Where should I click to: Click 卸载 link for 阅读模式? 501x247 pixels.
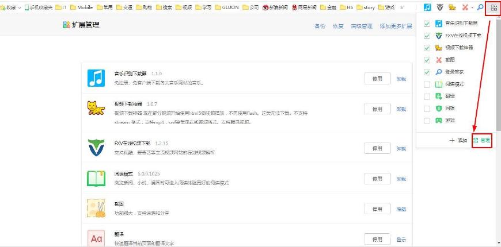pyautogui.click(x=401, y=179)
